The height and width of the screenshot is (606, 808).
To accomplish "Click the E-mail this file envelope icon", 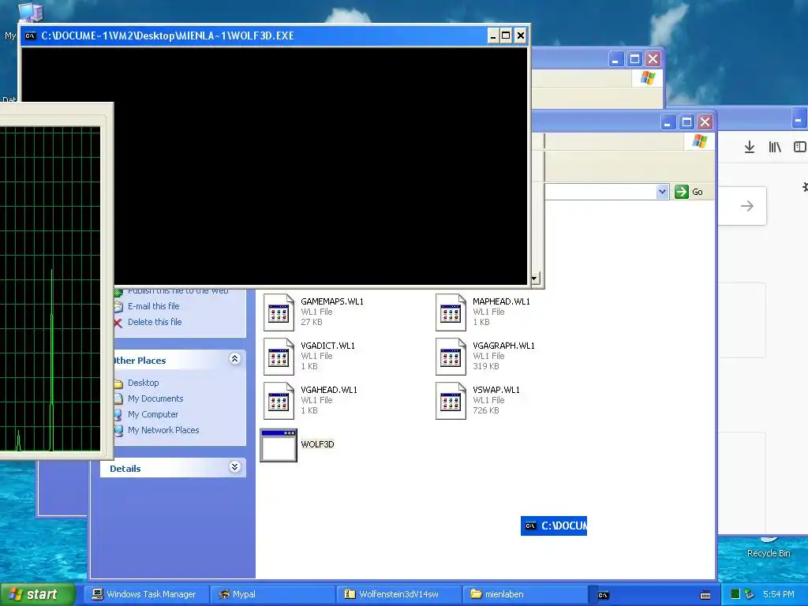I will pyautogui.click(x=118, y=307).
